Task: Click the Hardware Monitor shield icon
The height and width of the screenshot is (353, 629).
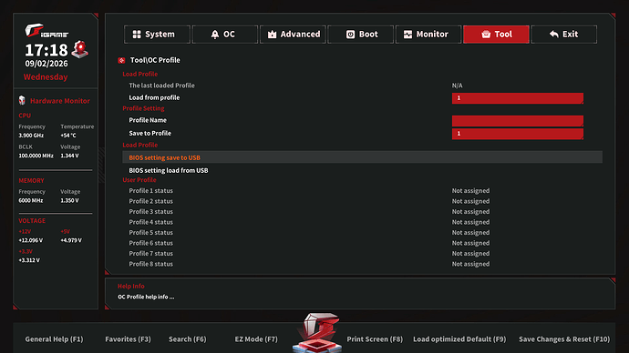Action: coord(22,100)
